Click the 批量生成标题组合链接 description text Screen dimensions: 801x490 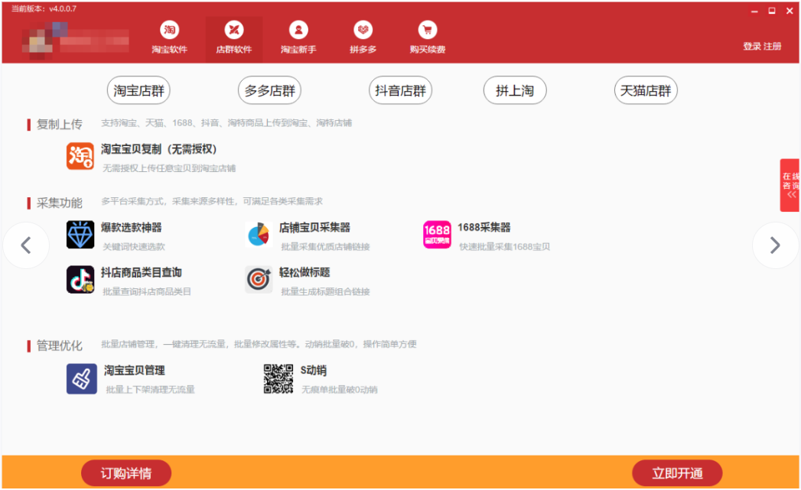325,292
